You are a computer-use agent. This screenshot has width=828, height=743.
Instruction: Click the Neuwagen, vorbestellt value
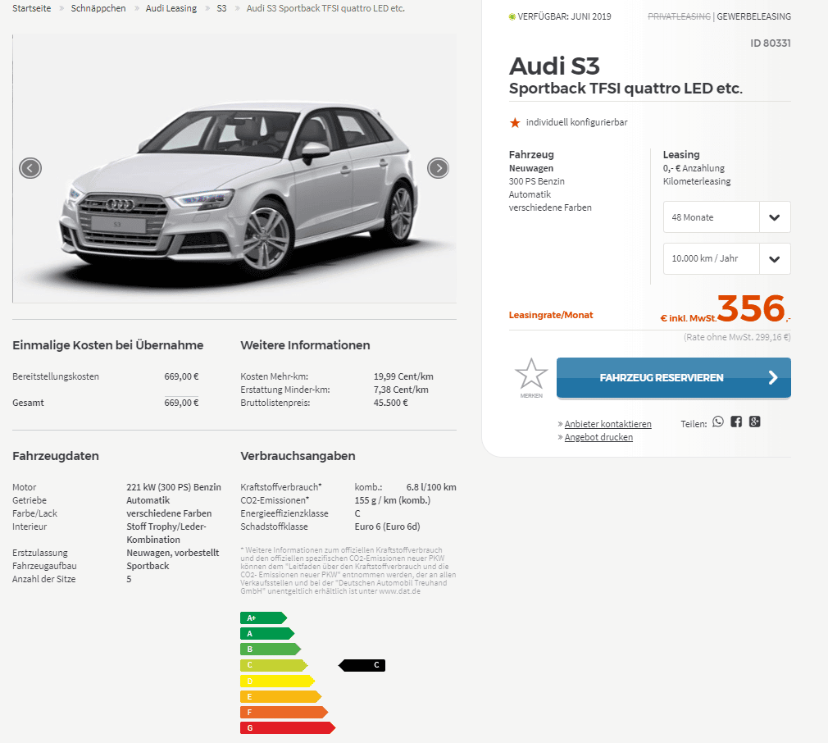[173, 553]
